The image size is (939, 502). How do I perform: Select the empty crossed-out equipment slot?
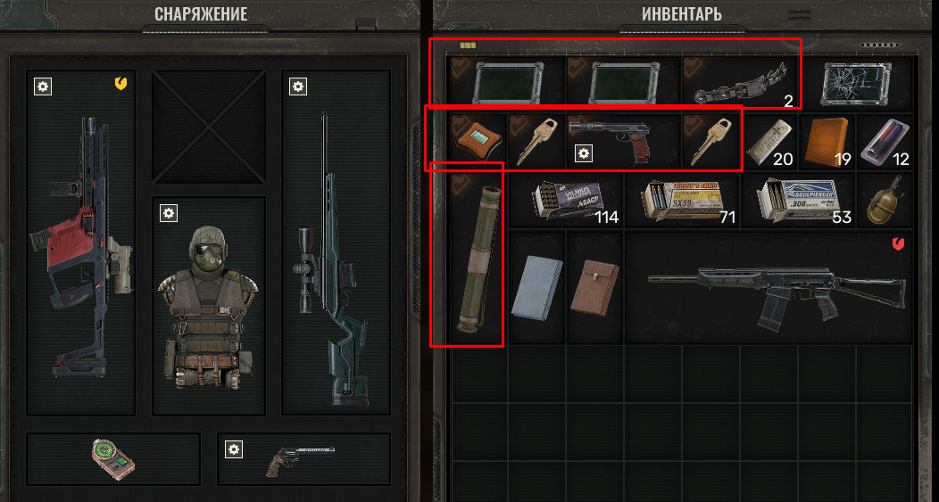click(208, 127)
